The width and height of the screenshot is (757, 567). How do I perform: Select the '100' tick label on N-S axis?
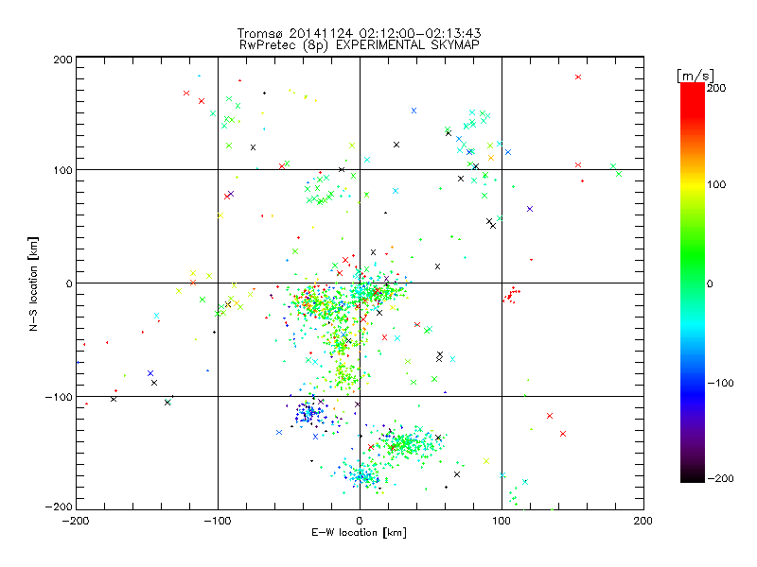(x=62, y=170)
